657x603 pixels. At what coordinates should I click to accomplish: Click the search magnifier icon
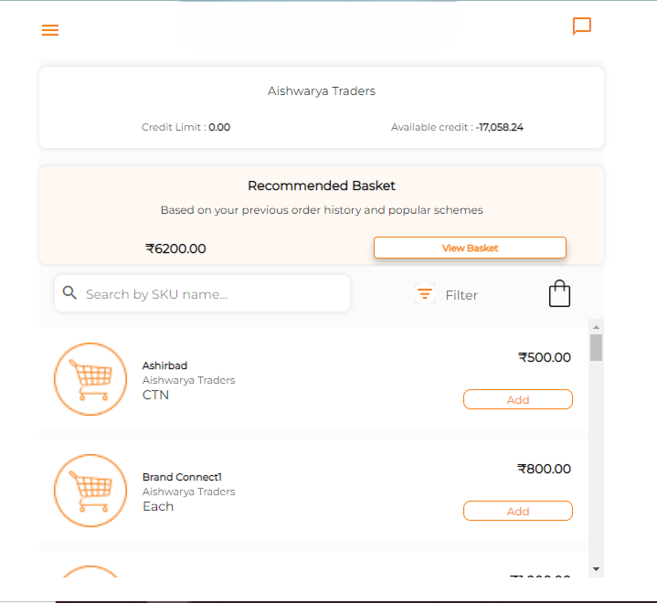[x=70, y=293]
